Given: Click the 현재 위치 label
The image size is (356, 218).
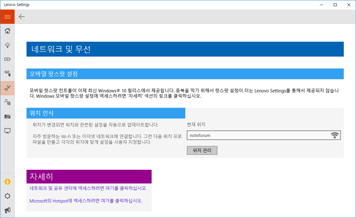Looking at the screenshot, I should click(x=196, y=124).
